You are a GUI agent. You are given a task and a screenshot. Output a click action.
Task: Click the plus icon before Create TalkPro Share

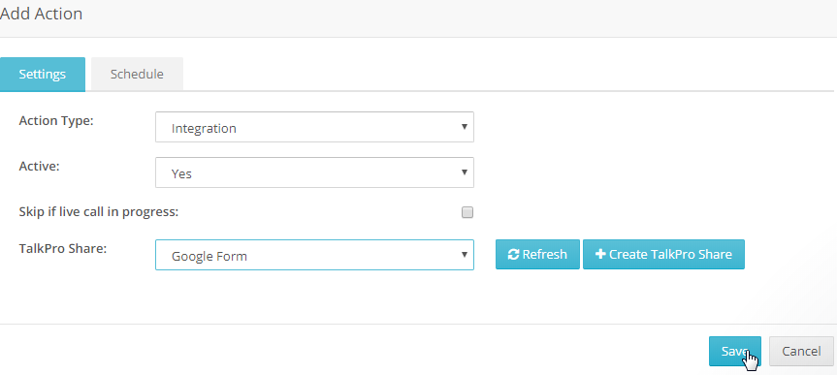(600, 255)
